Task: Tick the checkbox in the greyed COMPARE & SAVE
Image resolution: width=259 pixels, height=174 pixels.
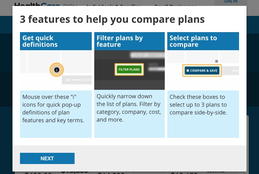Action: (x=67, y=80)
